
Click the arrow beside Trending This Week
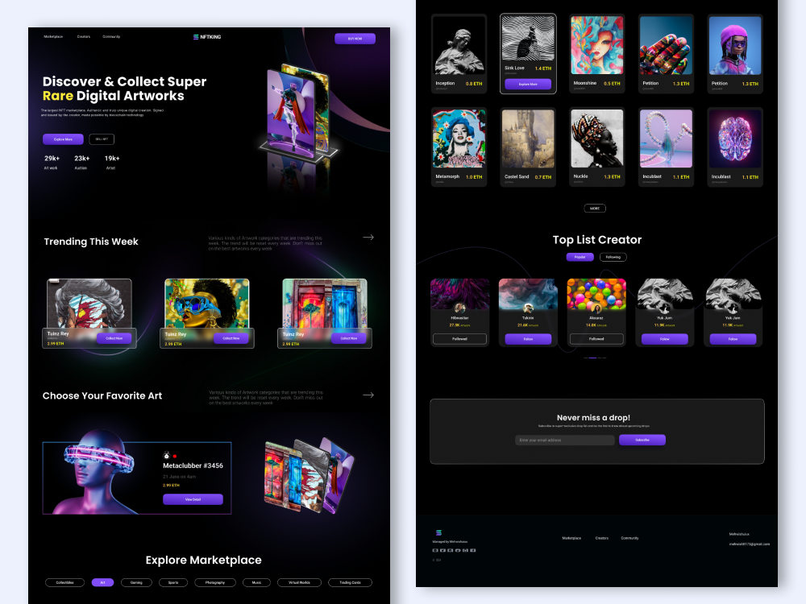pyautogui.click(x=368, y=238)
